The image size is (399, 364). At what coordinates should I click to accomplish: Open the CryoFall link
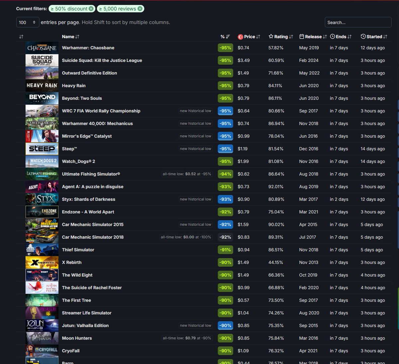pos(71,351)
